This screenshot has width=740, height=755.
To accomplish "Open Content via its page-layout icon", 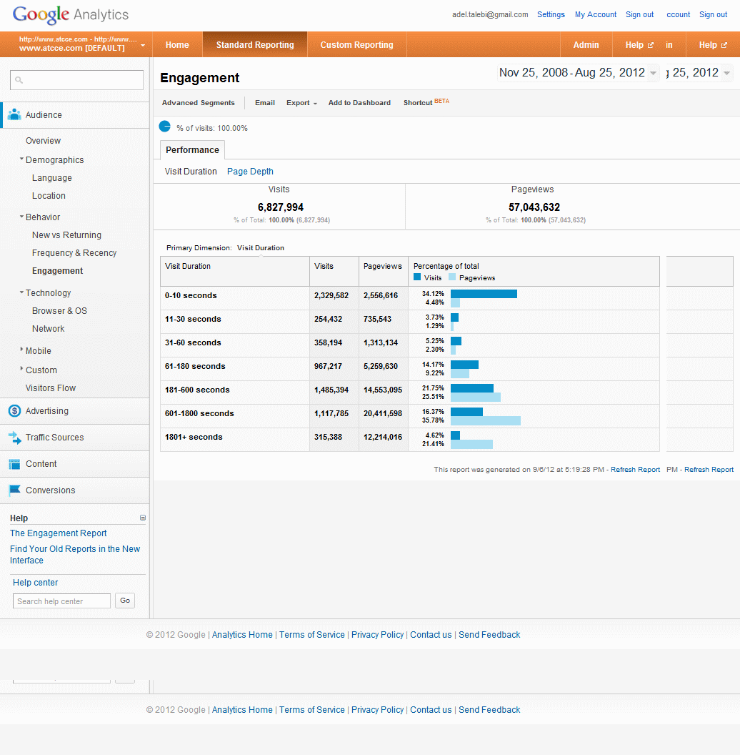I will tap(14, 464).
